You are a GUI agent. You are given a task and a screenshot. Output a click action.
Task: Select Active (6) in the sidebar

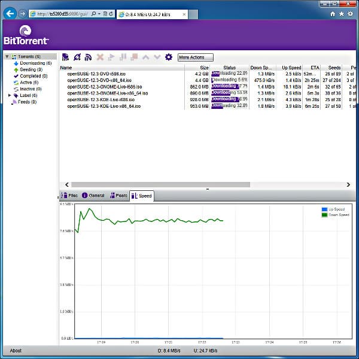coord(26,82)
